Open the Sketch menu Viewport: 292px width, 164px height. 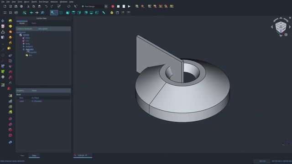click(x=34, y=2)
